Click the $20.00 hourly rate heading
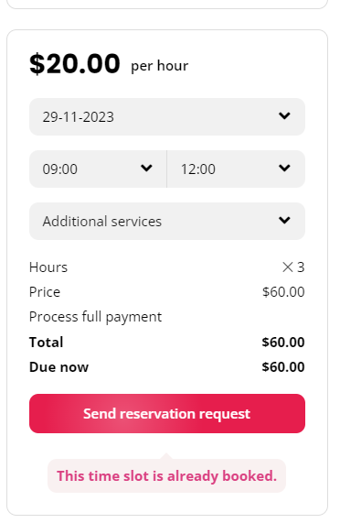This screenshot has height=523, width=340. click(x=75, y=63)
